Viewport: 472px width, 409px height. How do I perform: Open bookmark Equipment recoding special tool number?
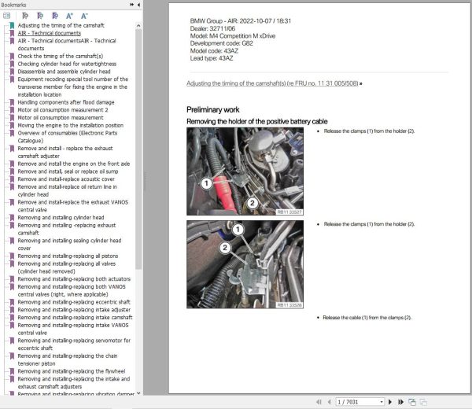(73, 87)
